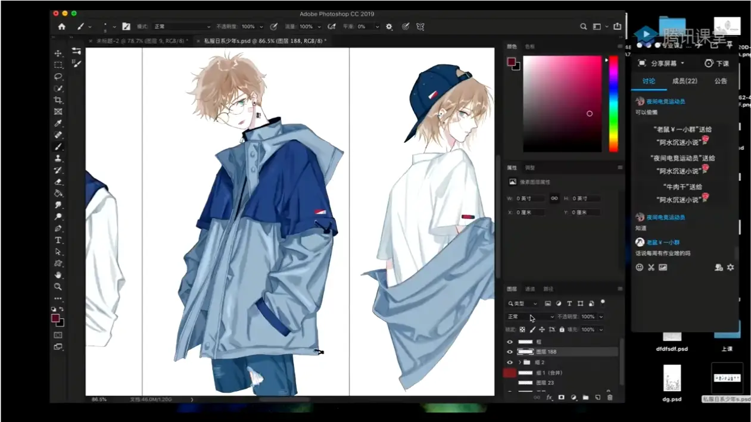Select the Type tool
Image resolution: width=751 pixels, height=422 pixels.
tap(57, 240)
